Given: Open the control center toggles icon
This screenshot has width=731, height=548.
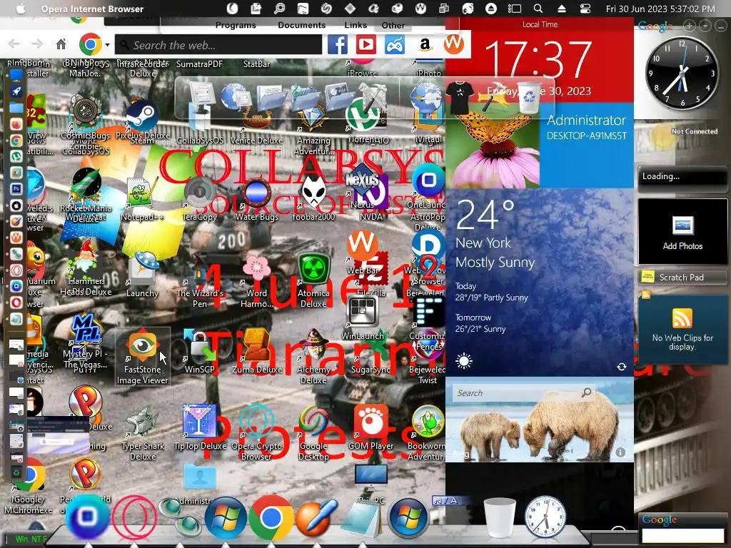Looking at the screenshot, I should pyautogui.click(x=585, y=9).
